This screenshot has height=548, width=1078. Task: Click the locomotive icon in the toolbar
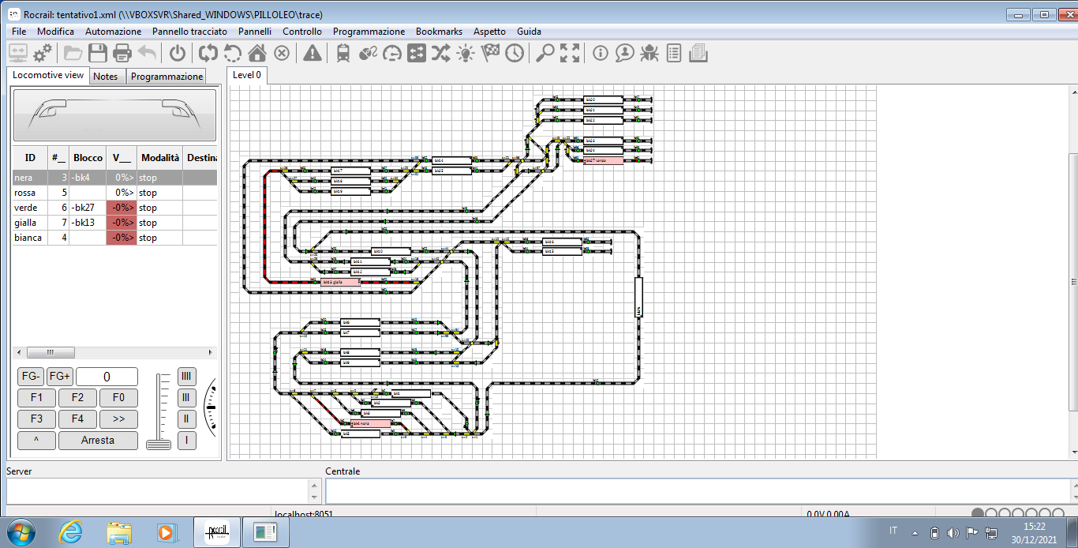coord(343,53)
